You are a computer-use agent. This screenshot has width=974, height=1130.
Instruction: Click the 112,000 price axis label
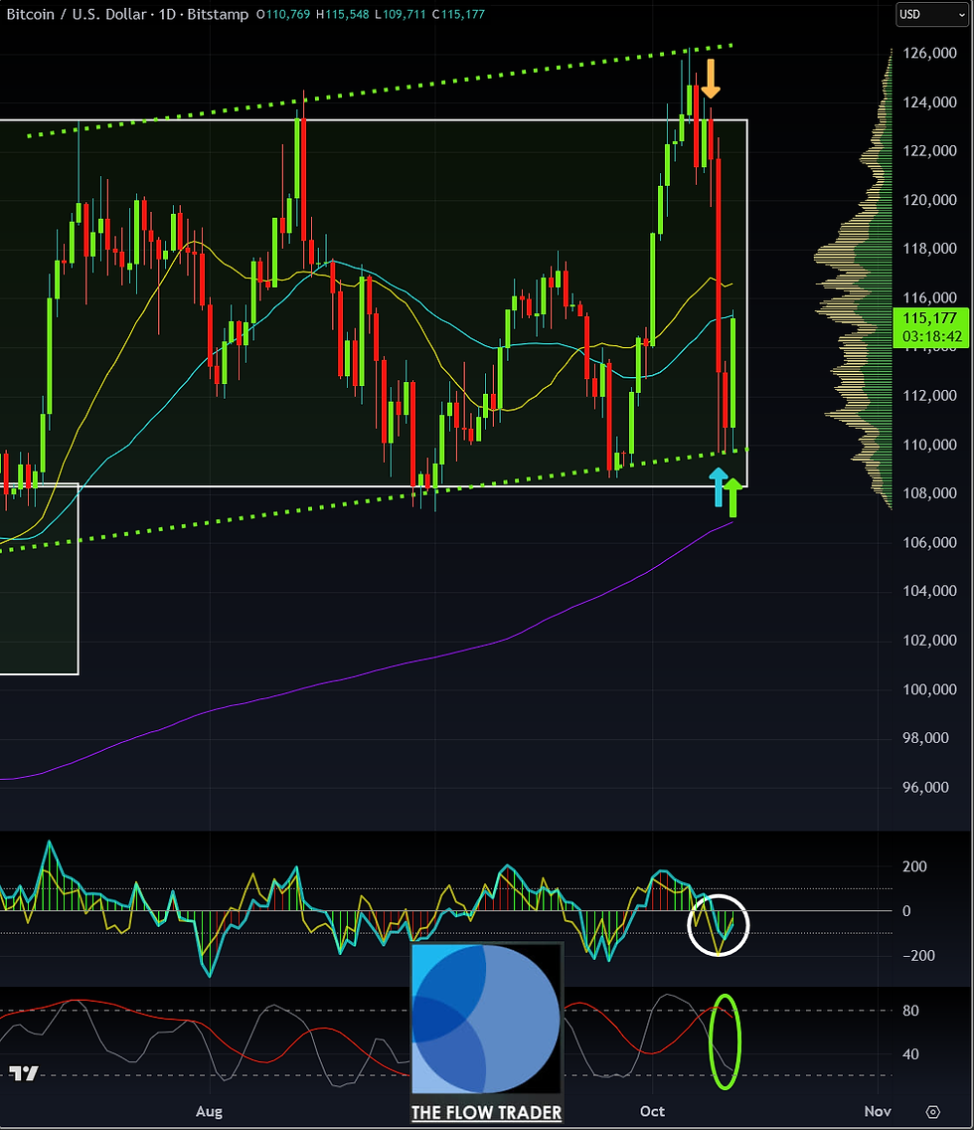(929, 396)
